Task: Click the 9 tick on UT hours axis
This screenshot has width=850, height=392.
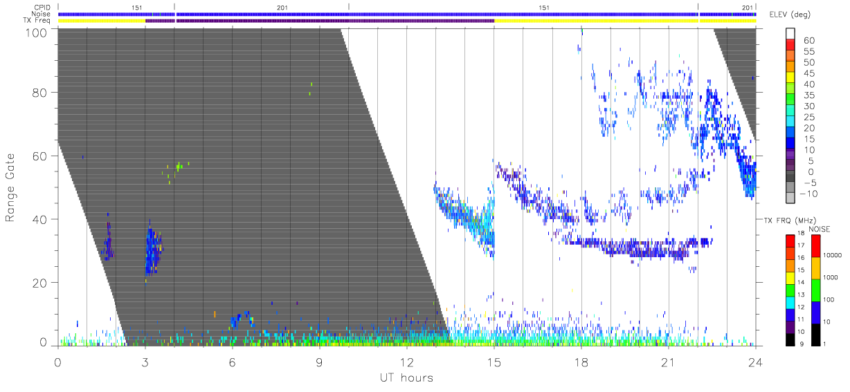Action: [320, 362]
